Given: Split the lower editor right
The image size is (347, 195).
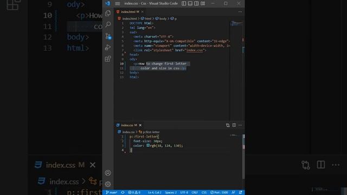Looking at the screenshot, I should pyautogui.click(x=234, y=125).
